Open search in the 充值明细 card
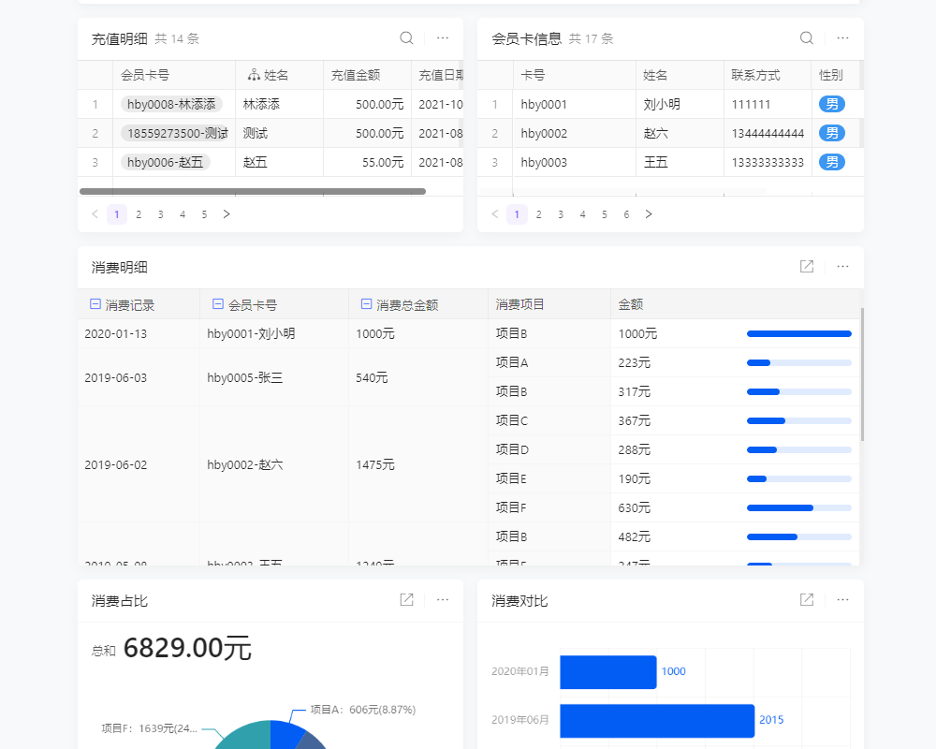This screenshot has width=936, height=749. tap(406, 37)
